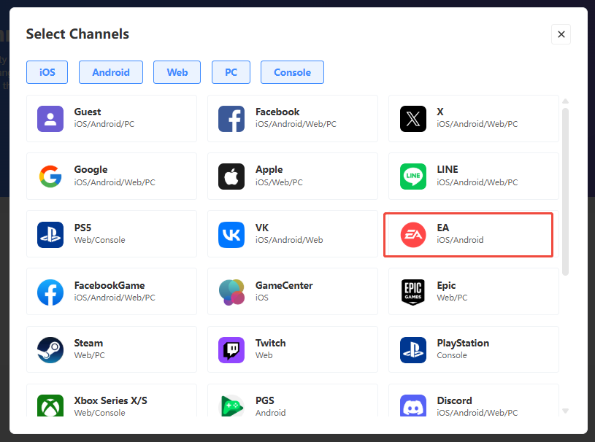Image resolution: width=595 pixels, height=442 pixels.
Task: Pick the LINE green logo
Action: (x=413, y=177)
